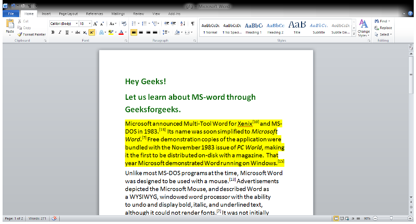Expand the Styles gallery More arrow

(x=354, y=34)
